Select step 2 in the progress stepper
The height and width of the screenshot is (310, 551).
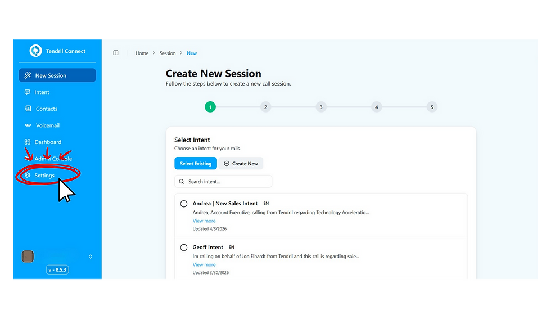coord(265,107)
